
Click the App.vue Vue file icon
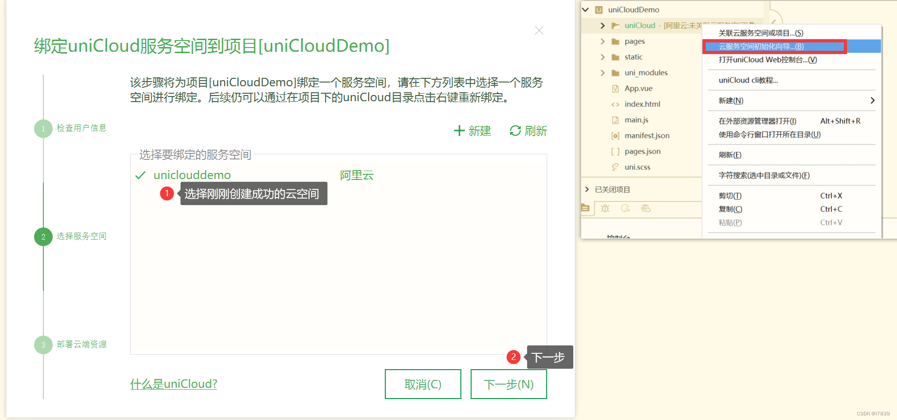point(616,88)
